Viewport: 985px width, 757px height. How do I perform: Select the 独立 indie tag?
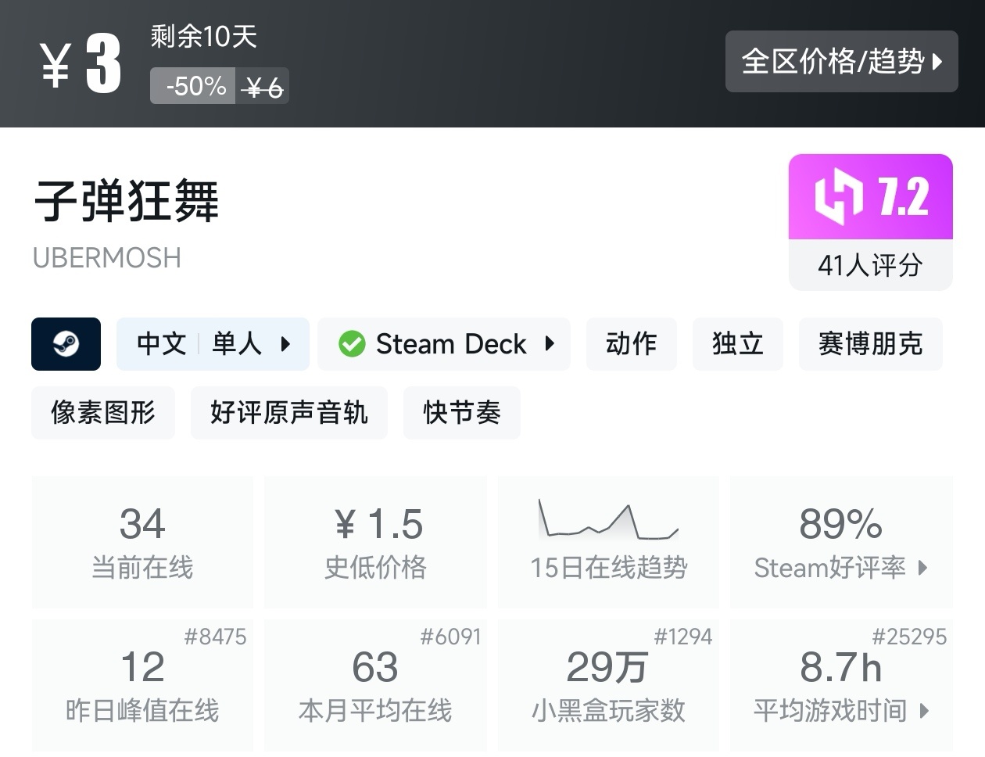coord(737,344)
